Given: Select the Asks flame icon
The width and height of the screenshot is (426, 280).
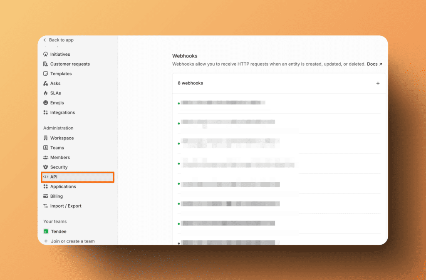Looking at the screenshot, I should [46, 83].
